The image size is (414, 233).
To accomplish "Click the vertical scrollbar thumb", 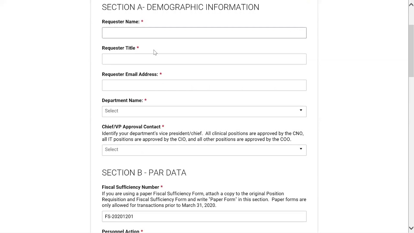I will (x=411, y=50).
